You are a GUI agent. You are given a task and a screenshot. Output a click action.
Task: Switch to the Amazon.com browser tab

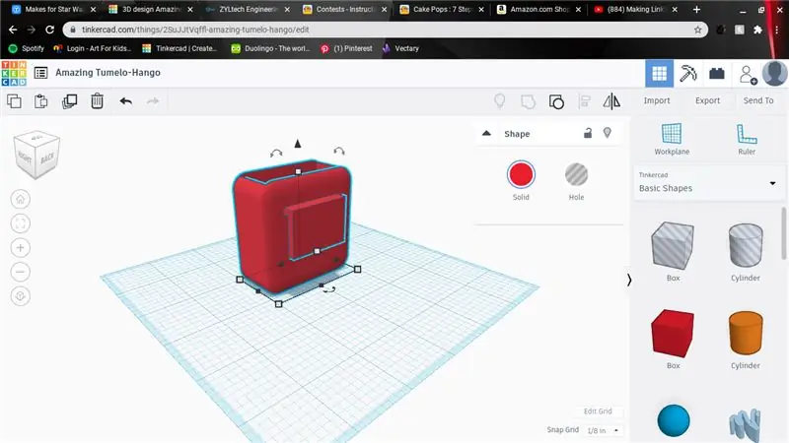pos(538,10)
